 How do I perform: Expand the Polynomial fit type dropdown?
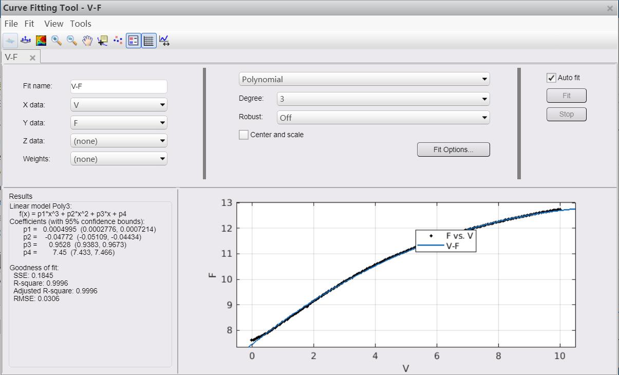tap(364, 79)
